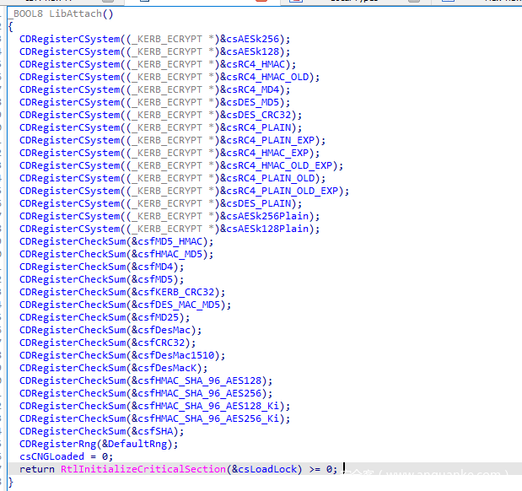522x491 pixels.
Task: Select csfHMAC_SHA_96_AES256_Ki variable
Action: click(209, 418)
